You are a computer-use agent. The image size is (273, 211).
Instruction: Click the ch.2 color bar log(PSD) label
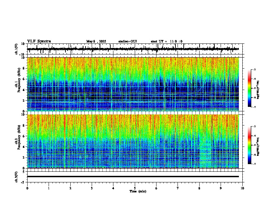click(x=258, y=147)
